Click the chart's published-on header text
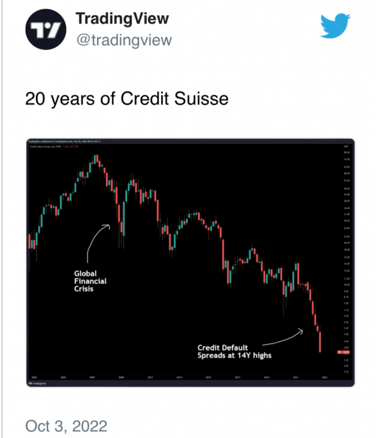 [69, 142]
